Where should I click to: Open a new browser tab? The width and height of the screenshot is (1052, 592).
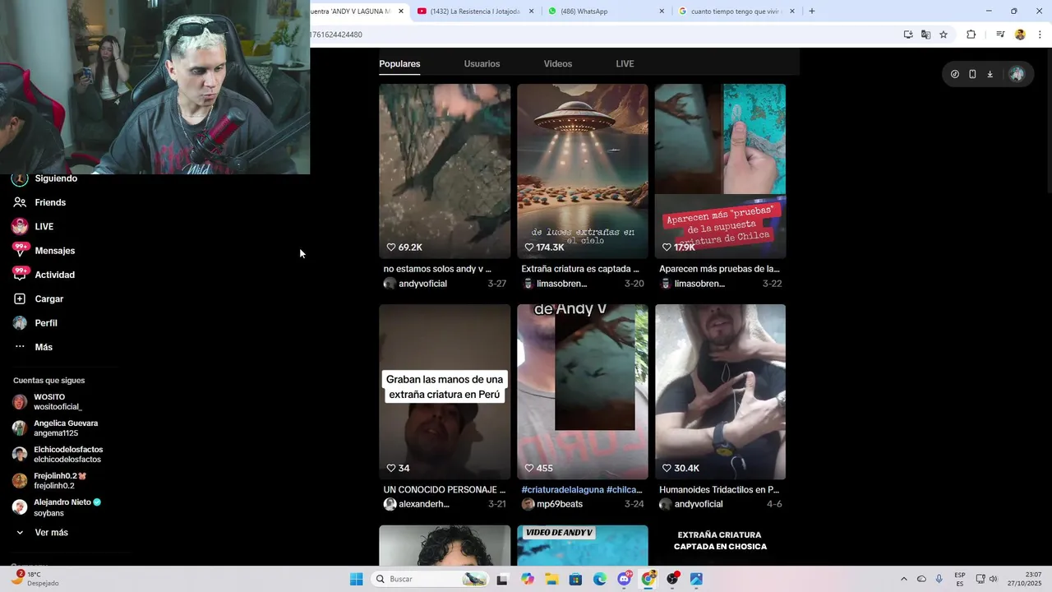[812, 12]
